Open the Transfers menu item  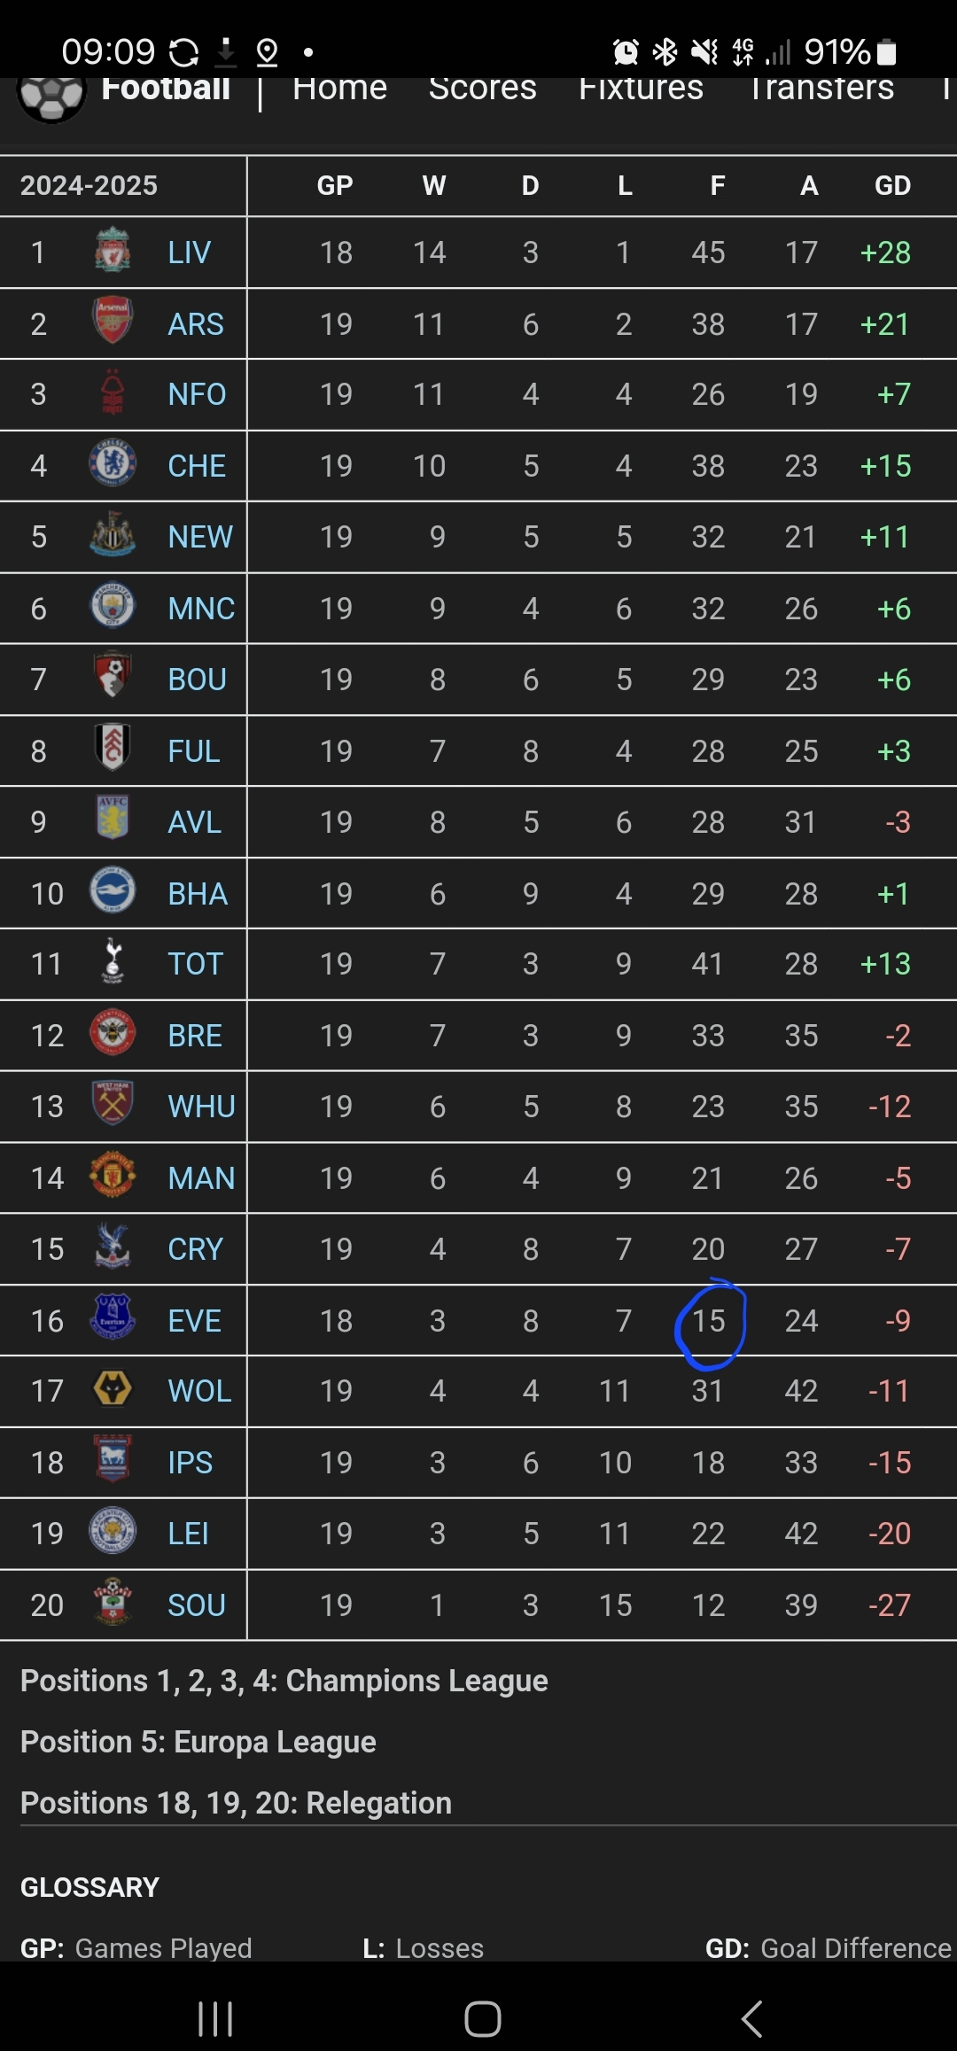pos(821,89)
